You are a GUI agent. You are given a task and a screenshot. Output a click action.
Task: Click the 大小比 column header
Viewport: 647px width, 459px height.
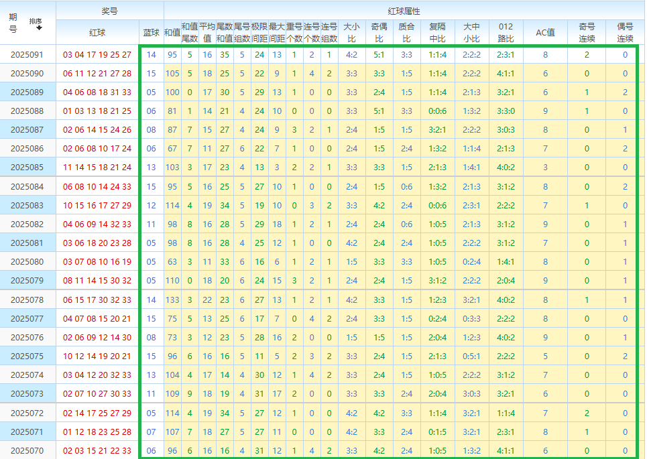pyautogui.click(x=351, y=33)
